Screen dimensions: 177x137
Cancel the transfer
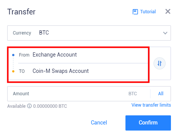(99, 123)
